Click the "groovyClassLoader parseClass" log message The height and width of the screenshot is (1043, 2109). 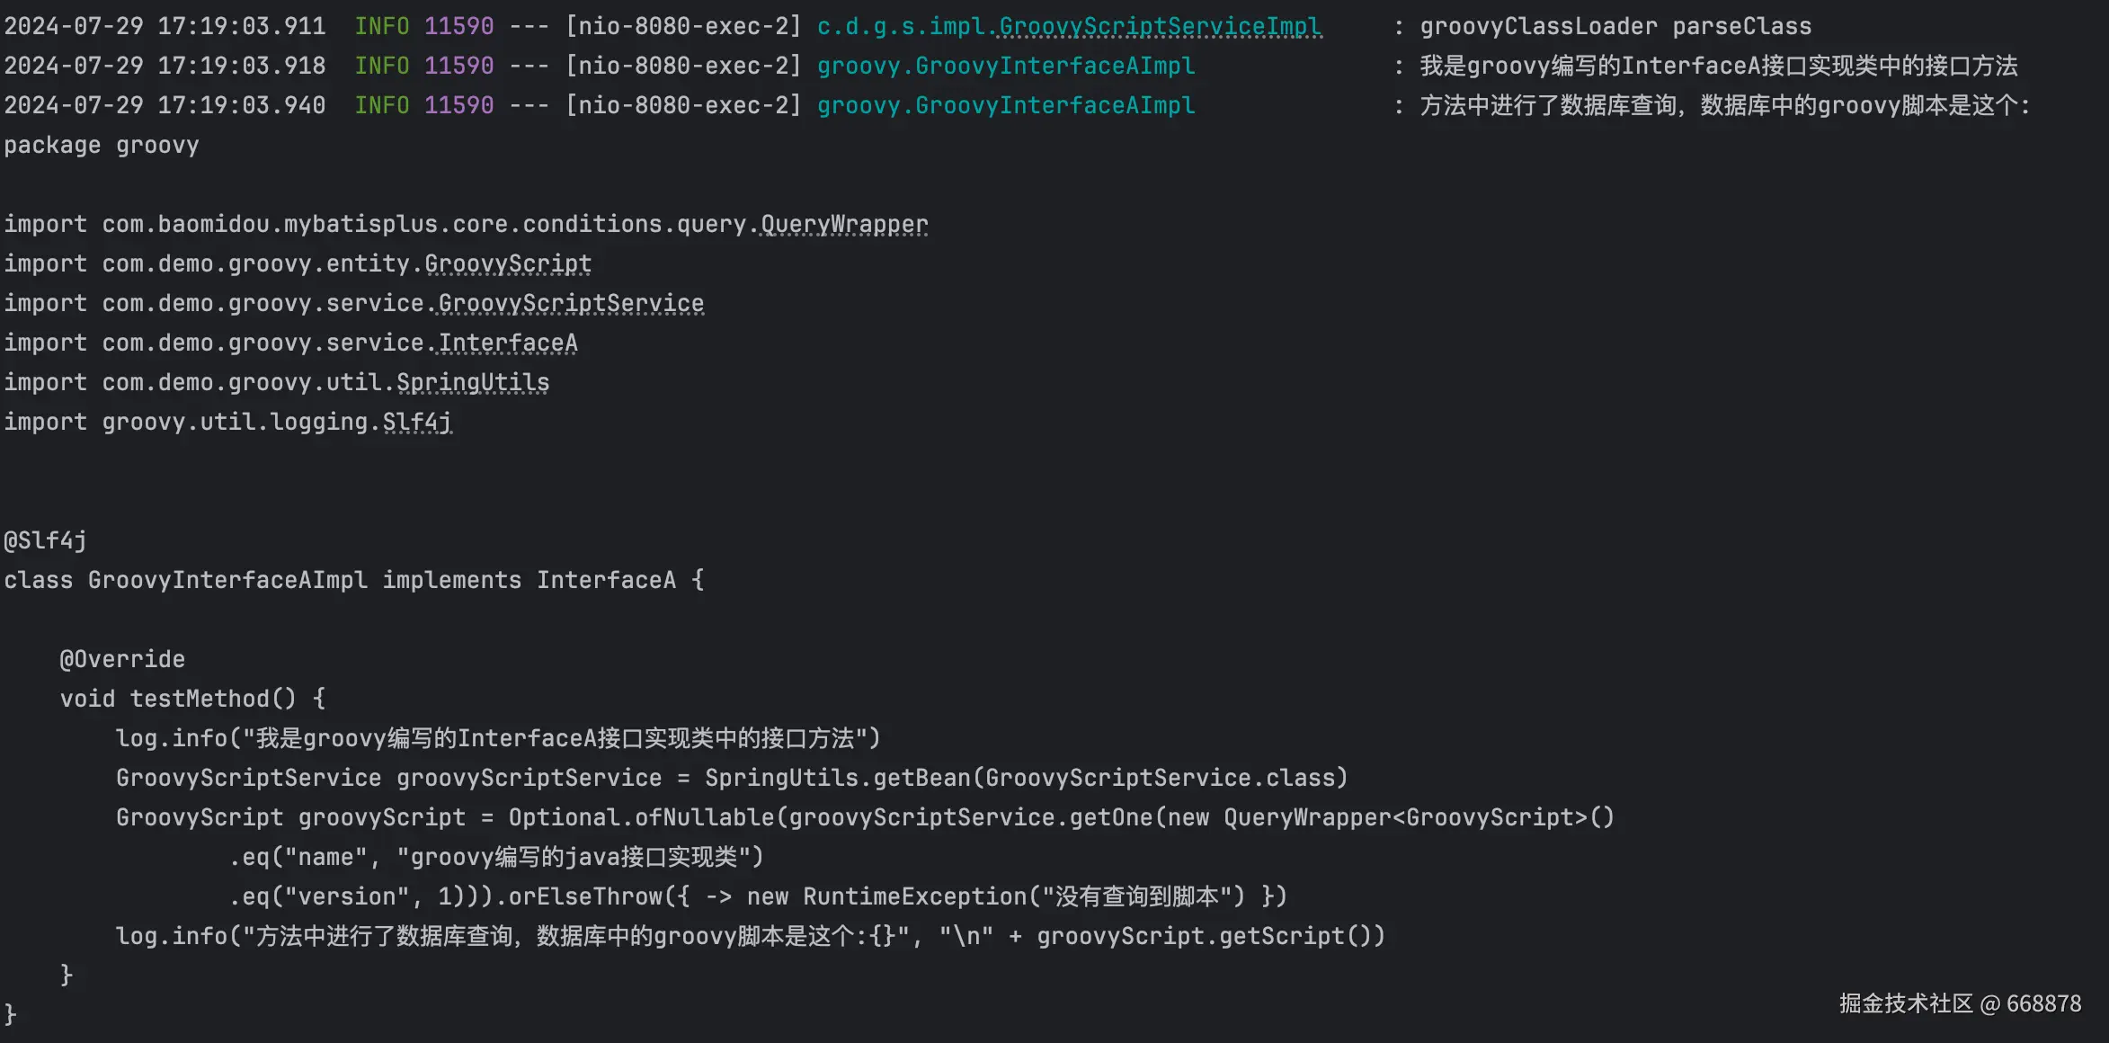click(1615, 27)
